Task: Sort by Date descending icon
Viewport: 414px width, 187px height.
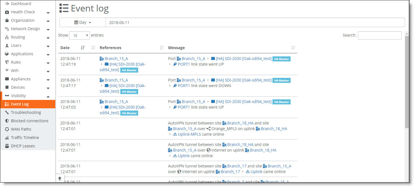Action: 83,48
